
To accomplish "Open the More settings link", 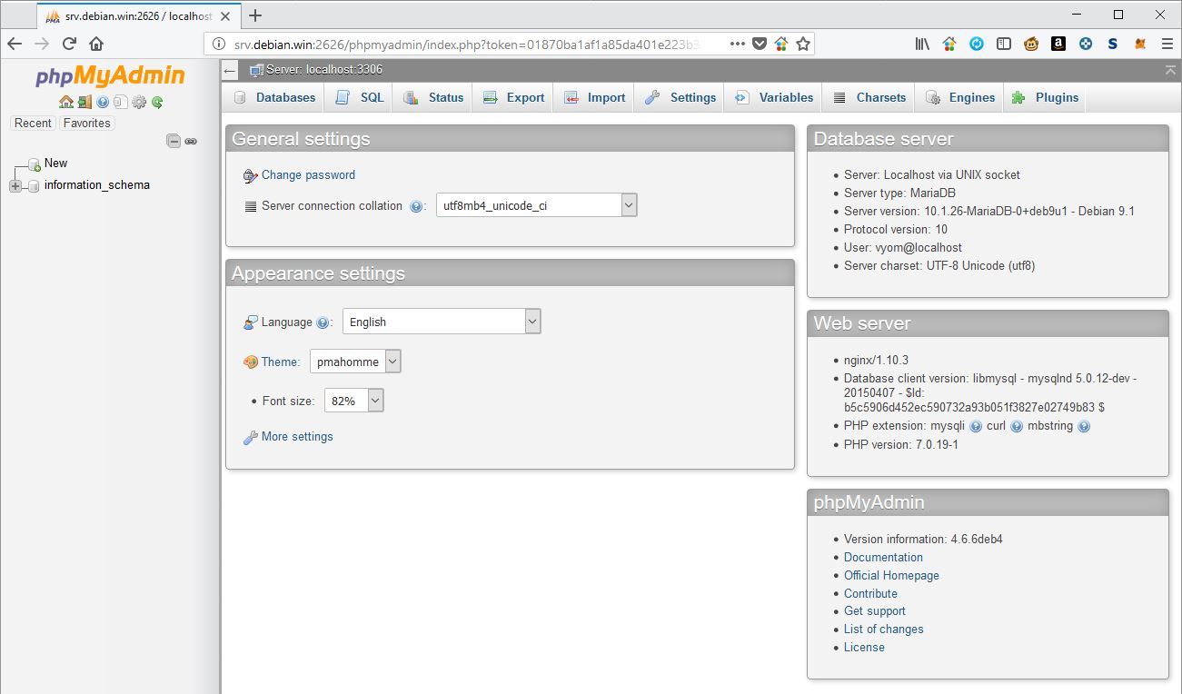I will coord(297,437).
